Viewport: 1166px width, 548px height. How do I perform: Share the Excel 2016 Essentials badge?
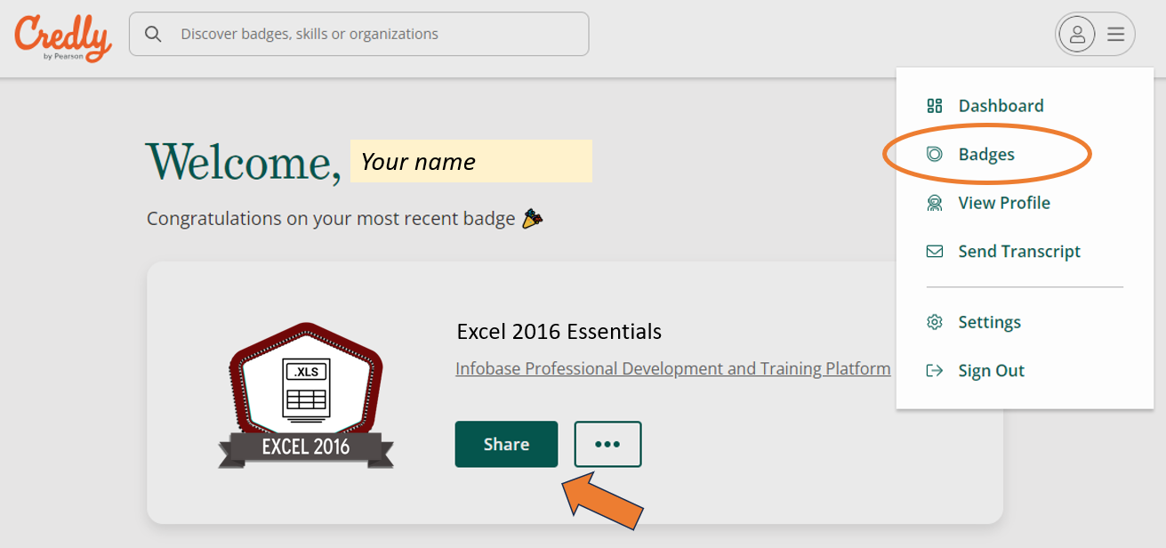click(x=506, y=444)
